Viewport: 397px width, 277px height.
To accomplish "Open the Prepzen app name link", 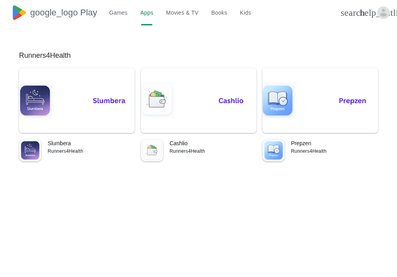I will pyautogui.click(x=301, y=143).
